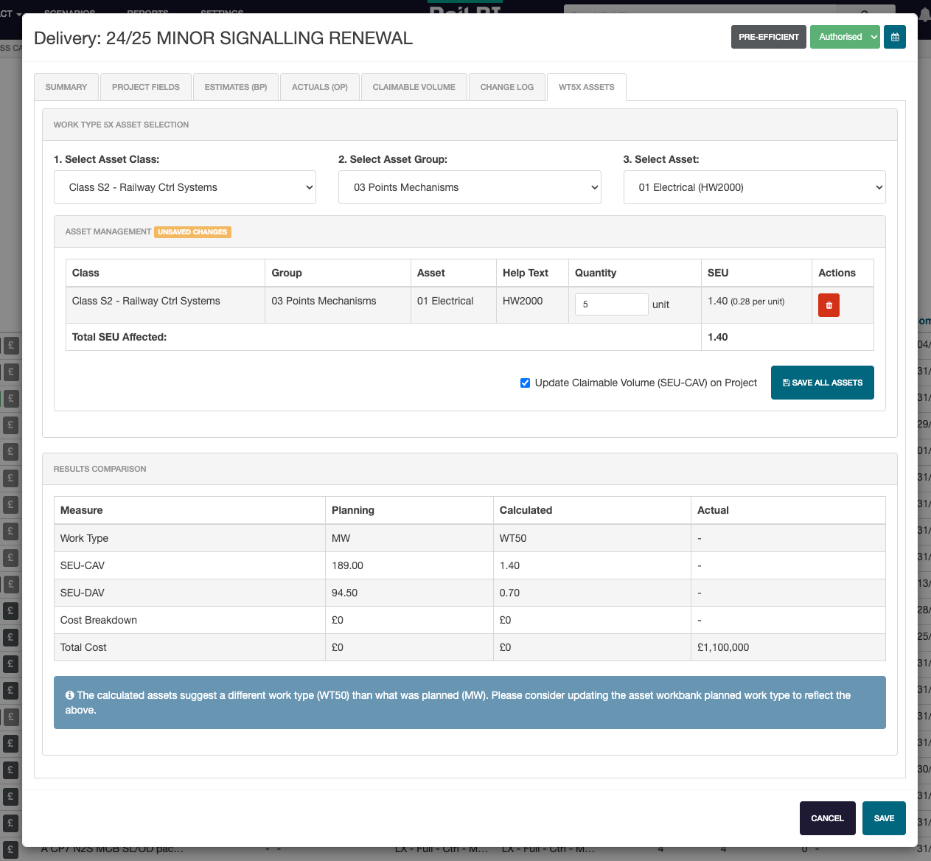Switch to the Summary tab
The height and width of the screenshot is (861, 931).
point(66,87)
